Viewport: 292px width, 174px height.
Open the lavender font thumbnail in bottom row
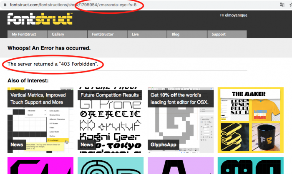coord(180,166)
